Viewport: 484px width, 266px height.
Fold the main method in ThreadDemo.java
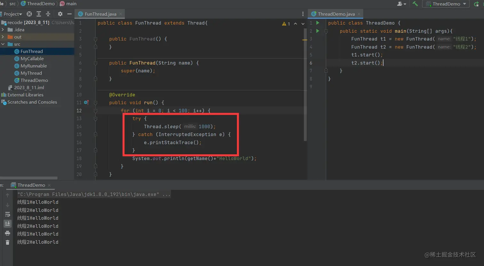pyautogui.click(x=326, y=31)
